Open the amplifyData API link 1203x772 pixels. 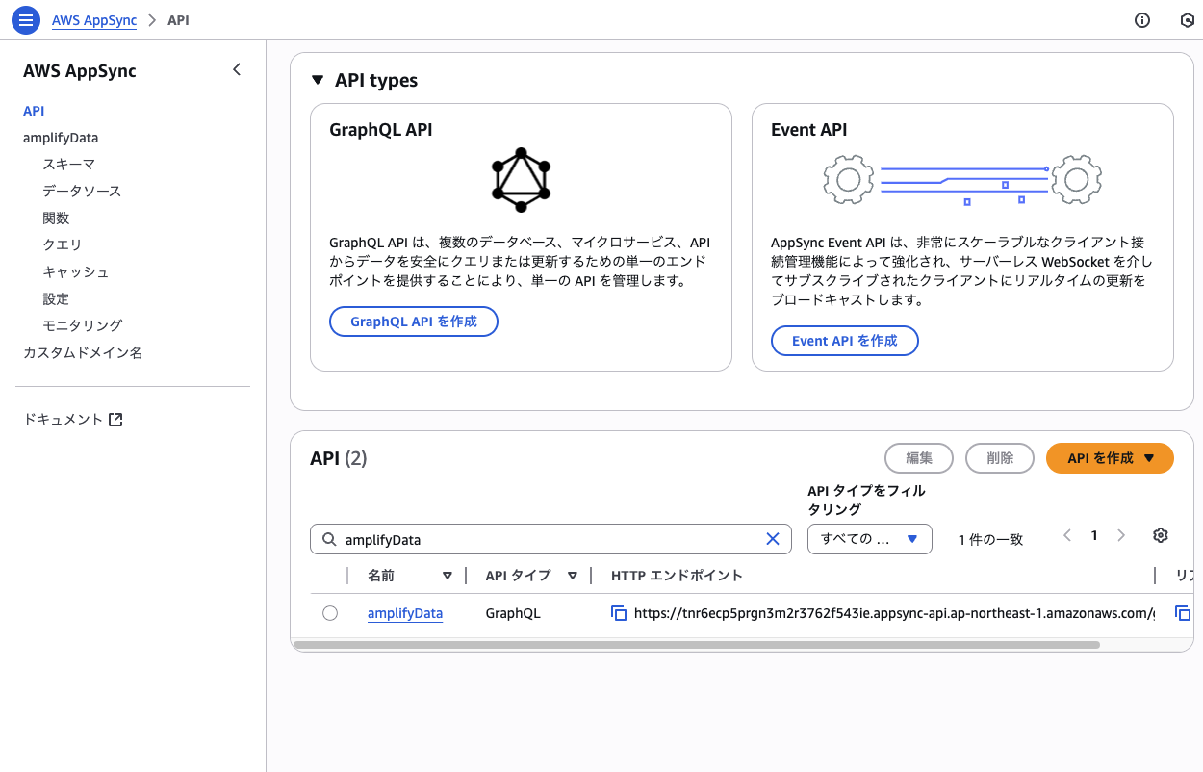coord(405,613)
